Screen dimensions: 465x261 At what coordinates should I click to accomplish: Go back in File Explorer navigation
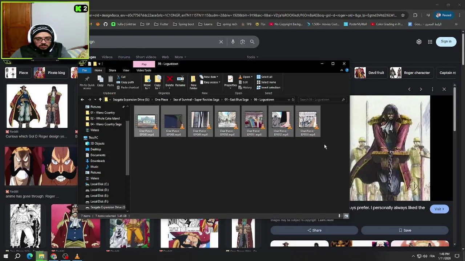82,100
